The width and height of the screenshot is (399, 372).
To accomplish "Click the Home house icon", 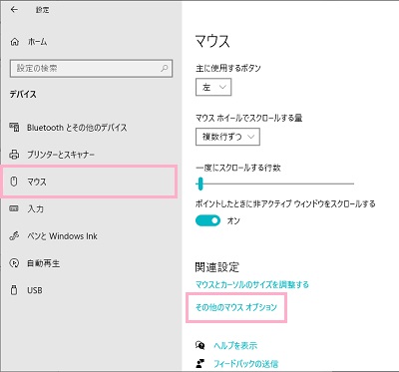I will point(15,42).
